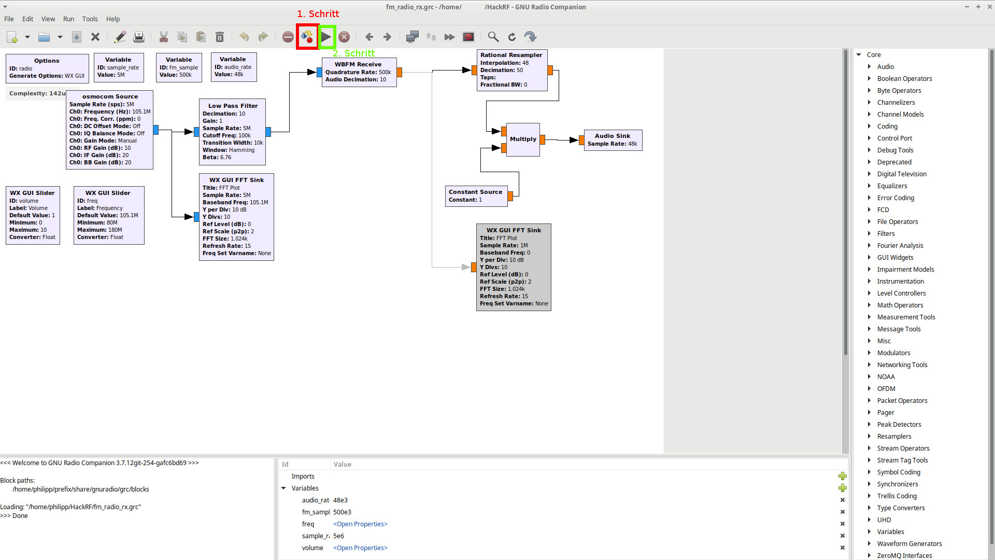The height and width of the screenshot is (560, 995).
Task: Click the Print icon in toolbar
Action: (x=139, y=37)
